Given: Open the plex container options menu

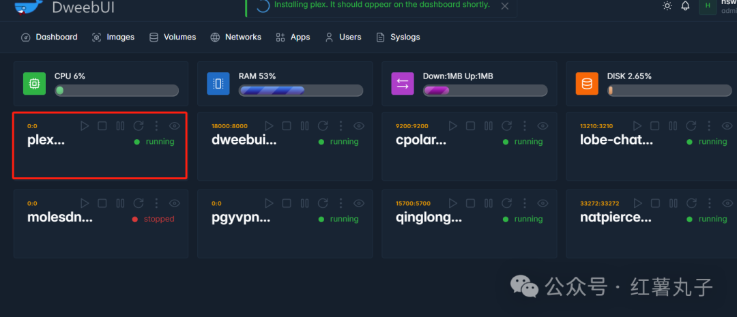Looking at the screenshot, I should [x=156, y=126].
